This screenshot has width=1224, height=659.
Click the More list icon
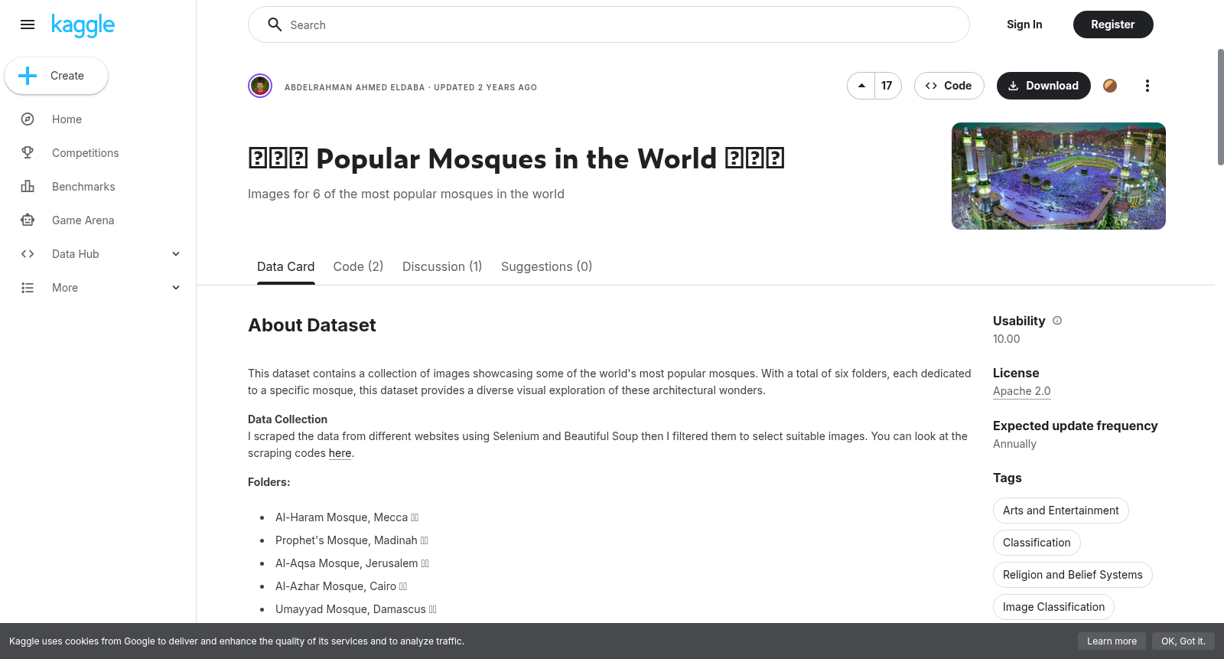click(28, 288)
